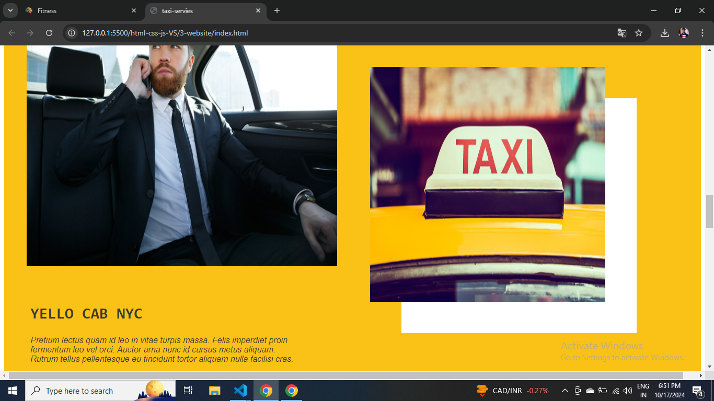Open the ENG IN language switcher

coord(643,391)
